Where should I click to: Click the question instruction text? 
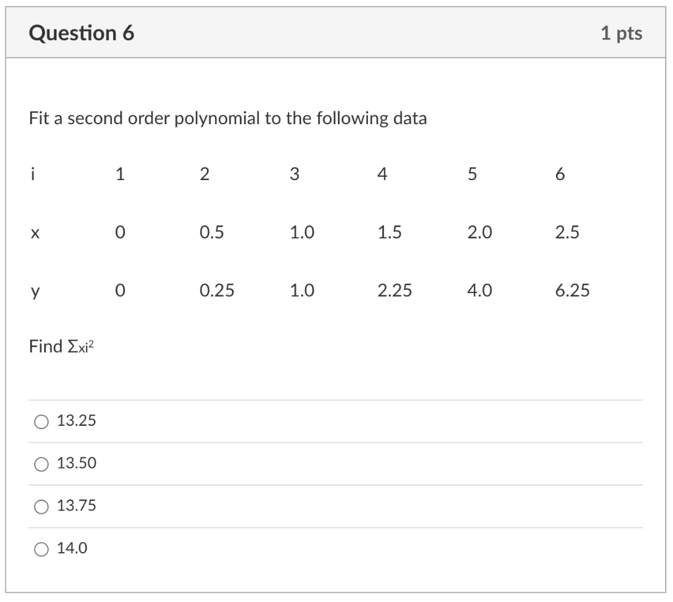(x=225, y=119)
